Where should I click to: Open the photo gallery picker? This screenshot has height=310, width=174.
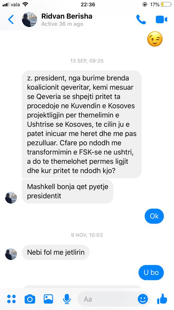(48, 299)
